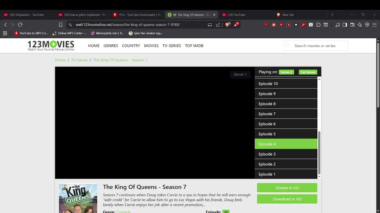
Task: Toggle the browser sidebar panel icon
Action: [345, 25]
